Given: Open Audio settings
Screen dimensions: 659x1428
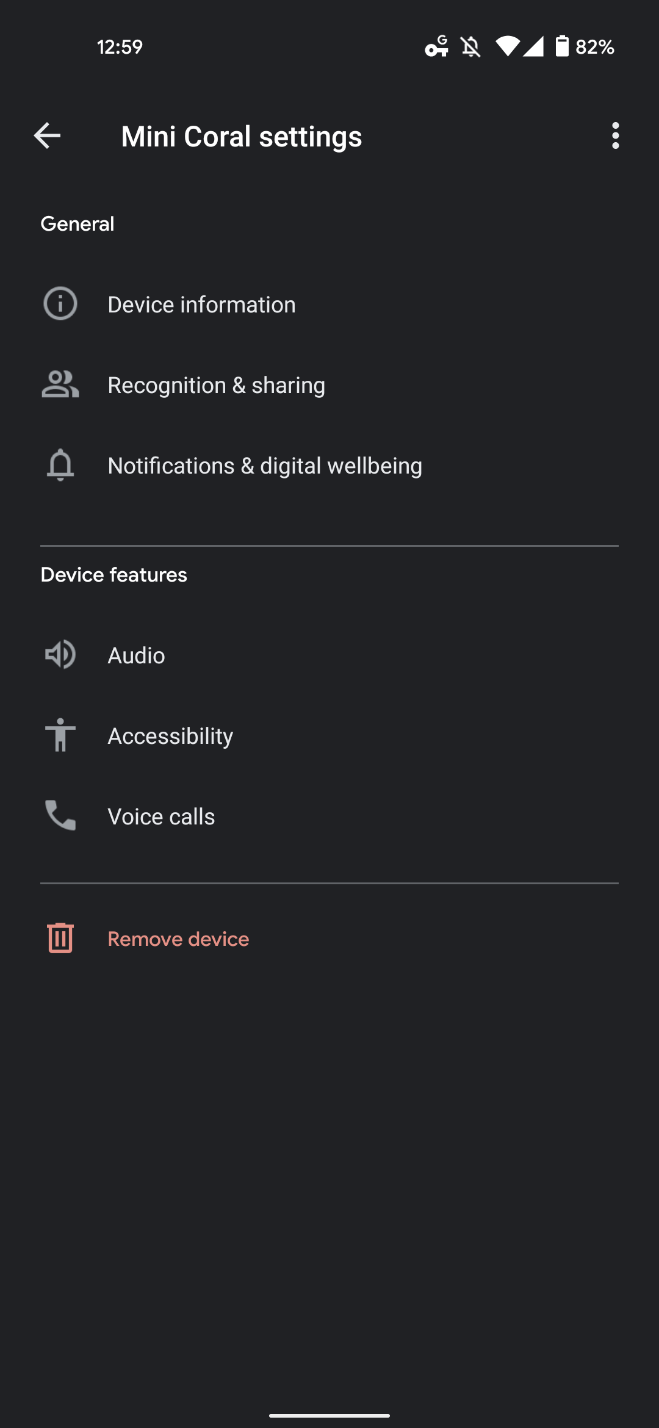Looking at the screenshot, I should pyautogui.click(x=136, y=655).
